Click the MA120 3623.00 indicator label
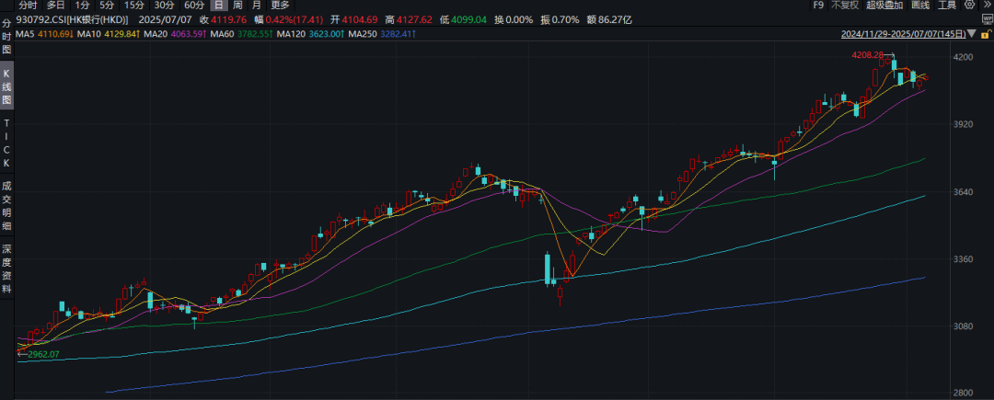The width and height of the screenshot is (994, 400). [311, 33]
